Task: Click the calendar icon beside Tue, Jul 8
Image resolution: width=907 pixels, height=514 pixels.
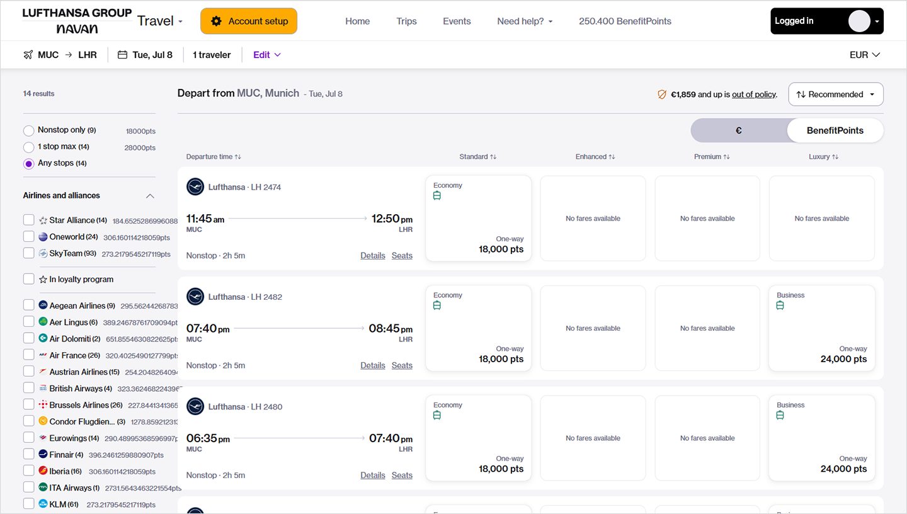Action: 123,55
